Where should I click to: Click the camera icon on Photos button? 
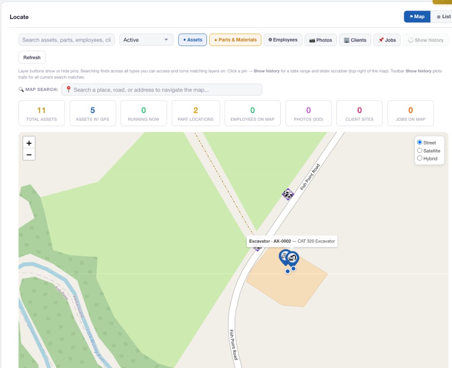[x=312, y=40]
